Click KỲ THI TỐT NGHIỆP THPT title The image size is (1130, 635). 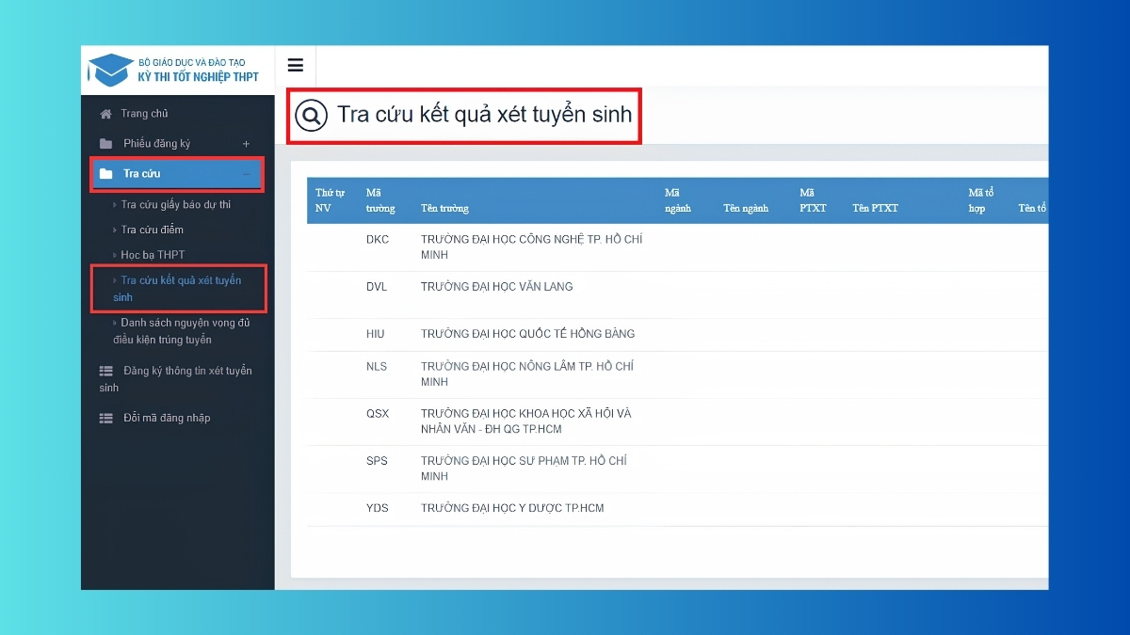point(198,77)
